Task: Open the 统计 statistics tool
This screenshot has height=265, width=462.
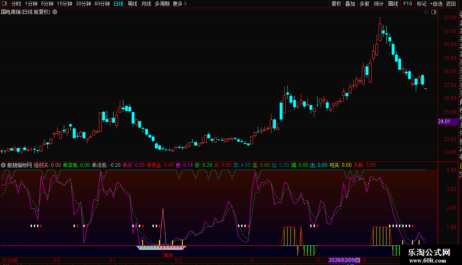Action: coord(379,4)
